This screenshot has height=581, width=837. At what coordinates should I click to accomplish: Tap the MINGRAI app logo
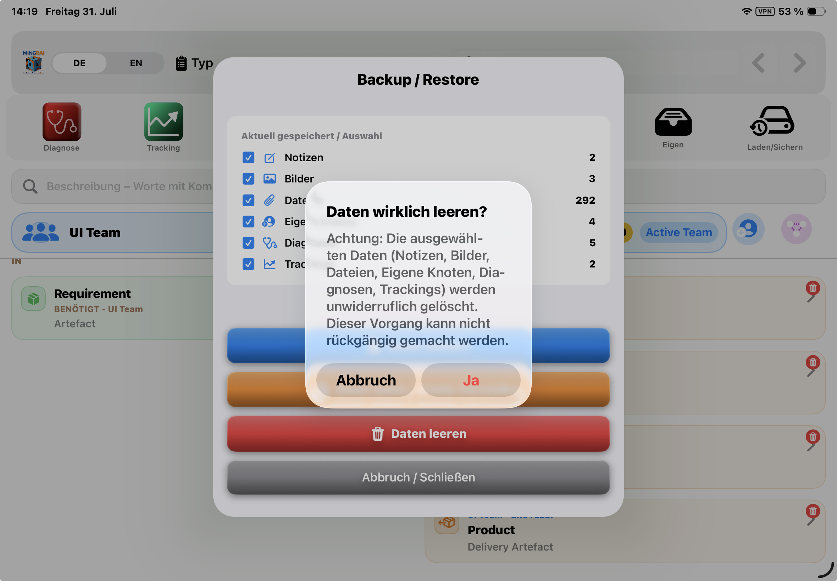click(x=34, y=62)
